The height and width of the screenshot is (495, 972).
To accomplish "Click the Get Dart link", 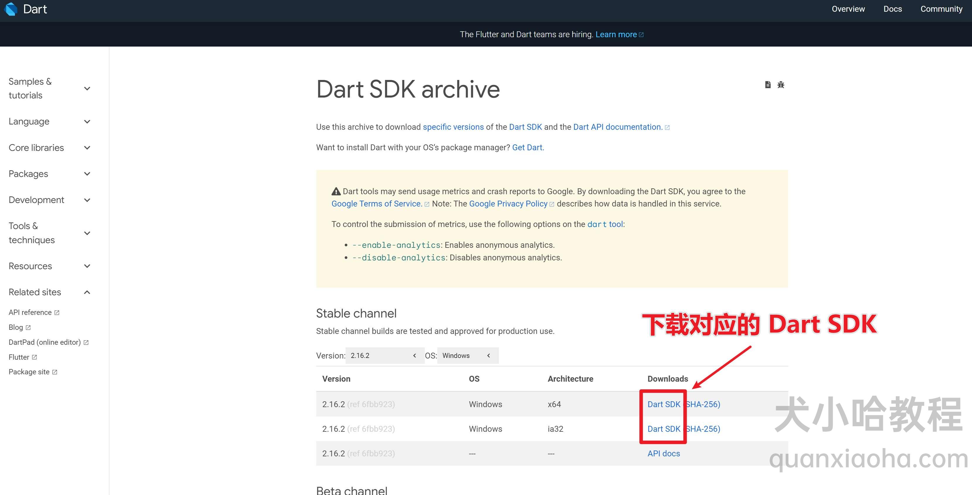I will pyautogui.click(x=527, y=146).
